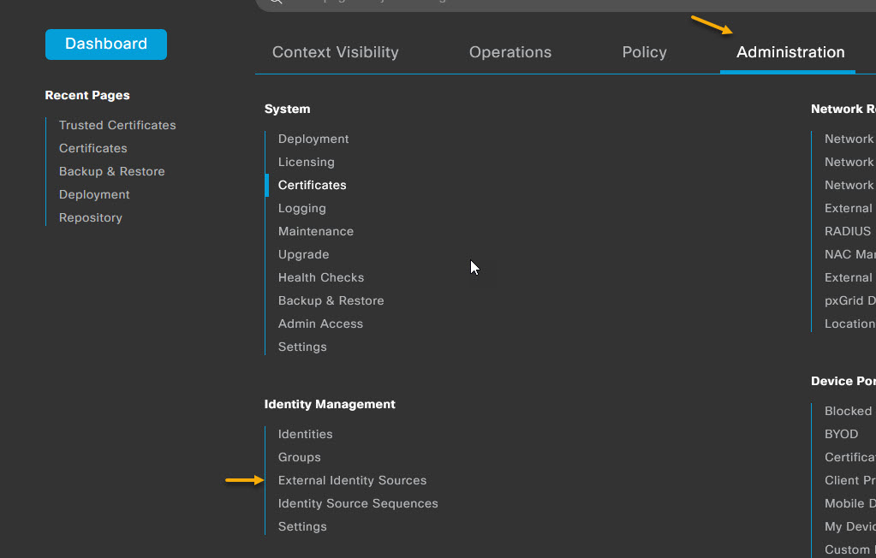Click the Recent Pages heading

tap(87, 96)
